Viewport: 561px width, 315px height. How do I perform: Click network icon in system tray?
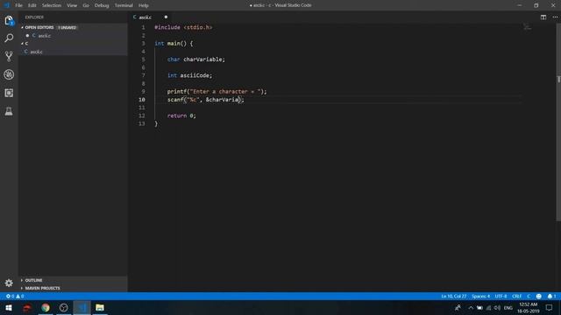click(x=488, y=307)
